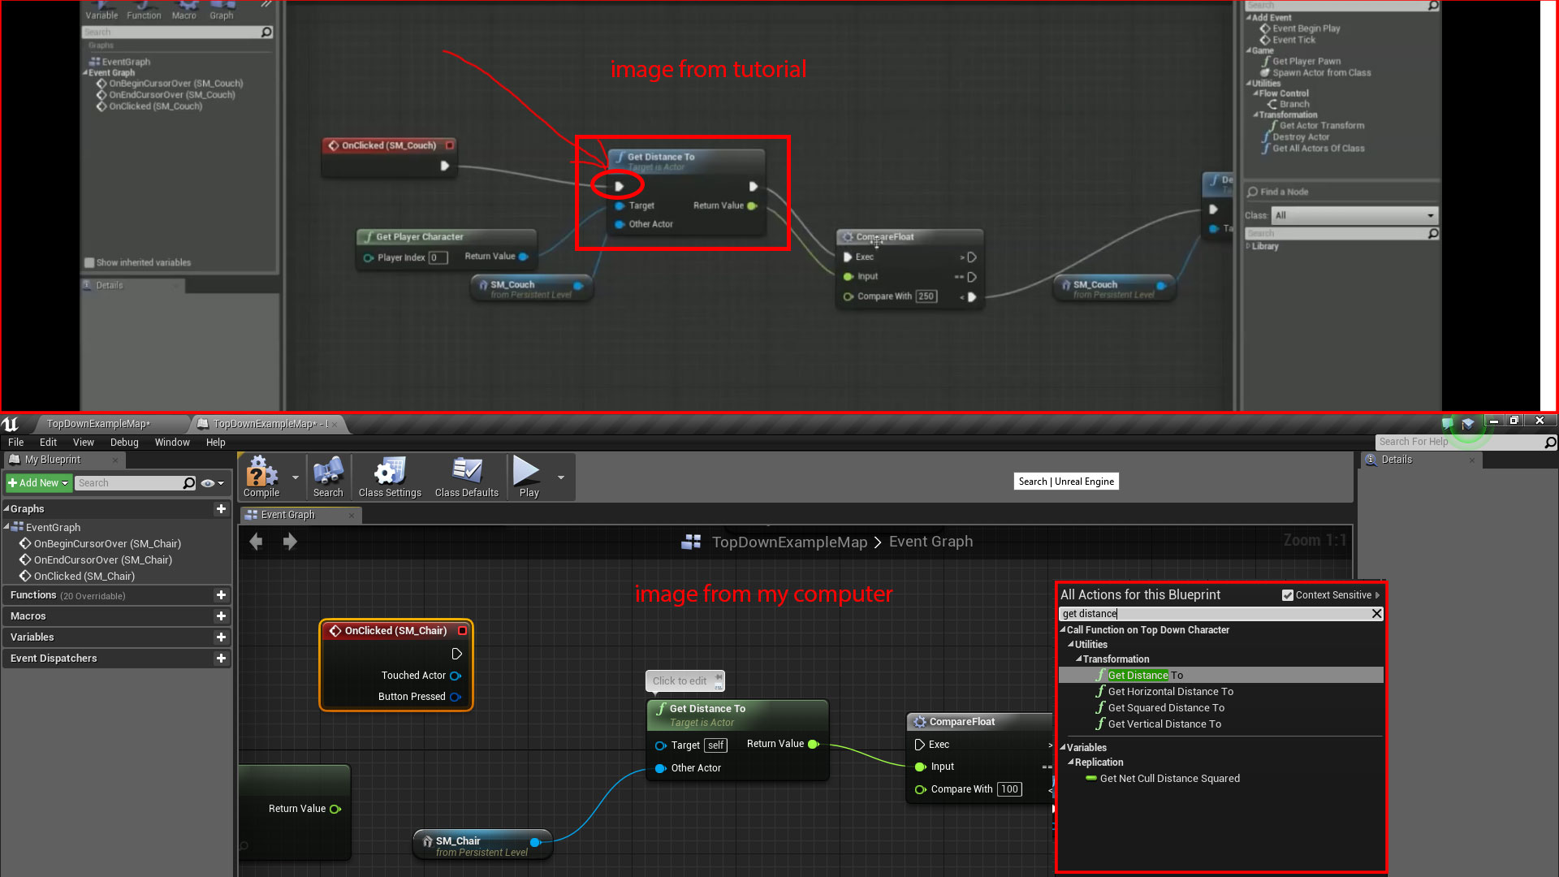Select Get Horizontal Distance To action
Viewport: 1559px width, 877px height.
1170,692
